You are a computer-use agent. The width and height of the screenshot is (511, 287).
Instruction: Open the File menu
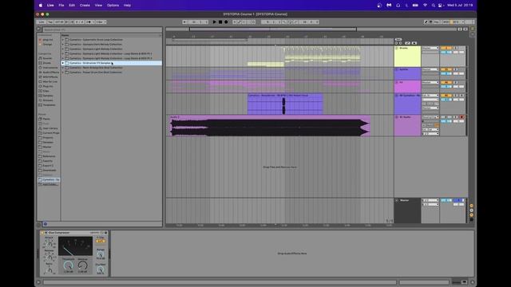click(x=61, y=6)
